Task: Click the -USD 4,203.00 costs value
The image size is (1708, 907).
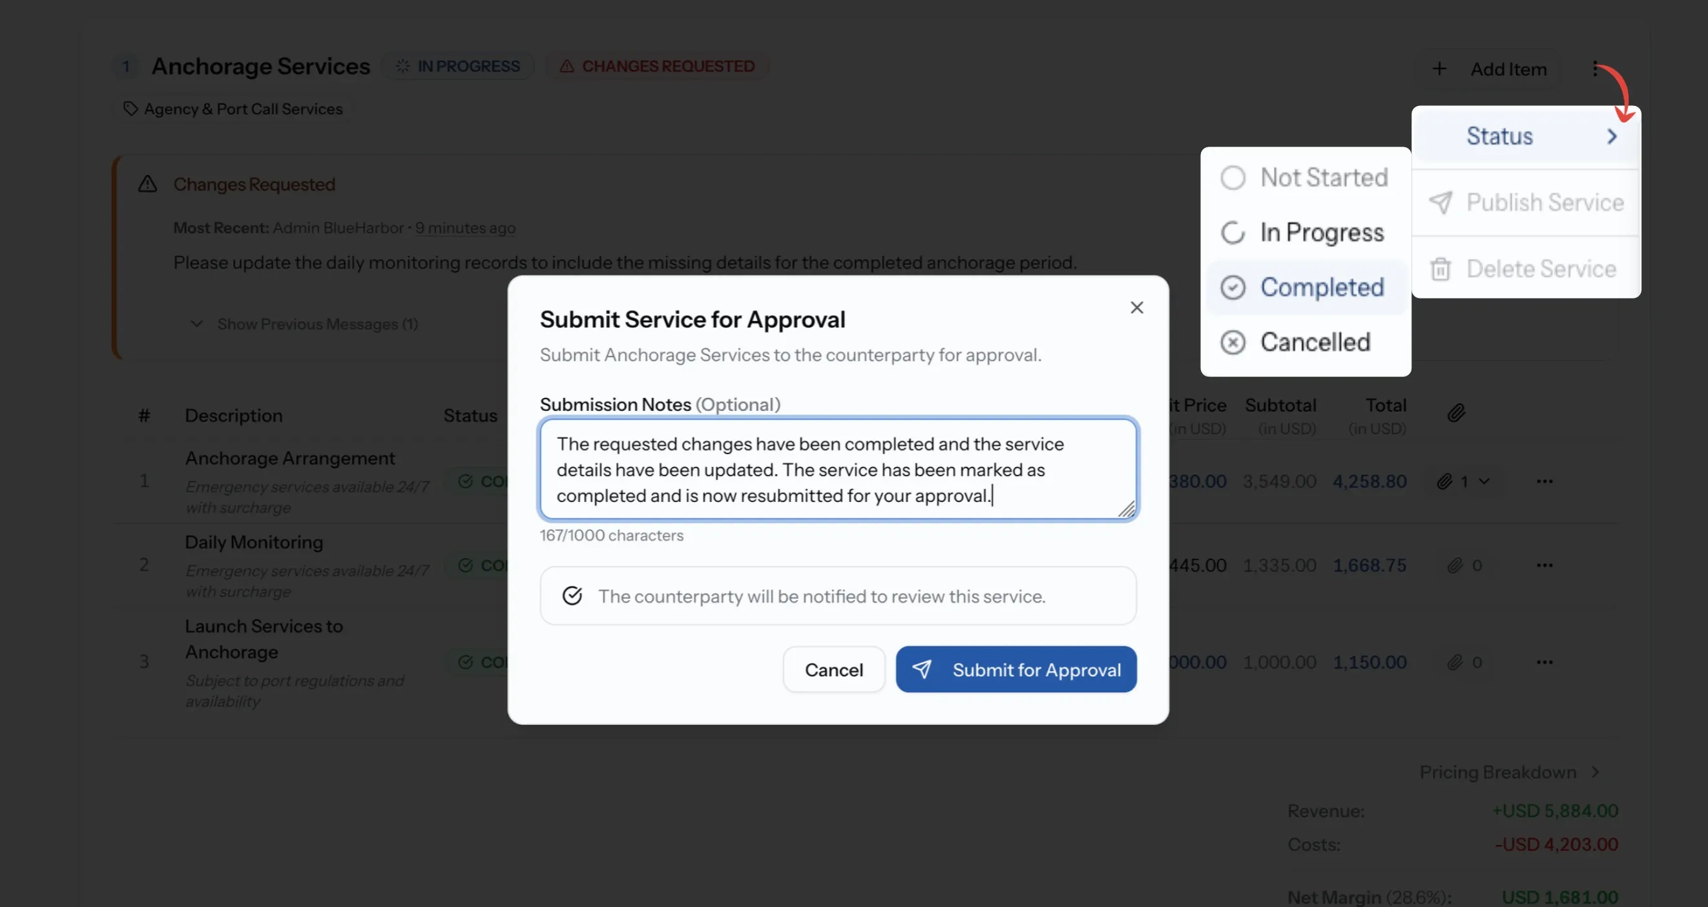Action: pyautogui.click(x=1556, y=845)
